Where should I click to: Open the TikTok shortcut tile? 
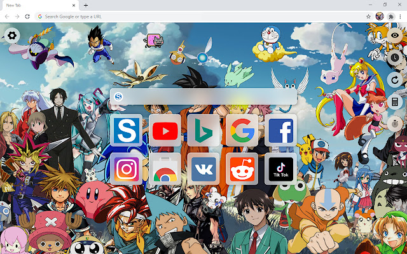[x=281, y=169]
